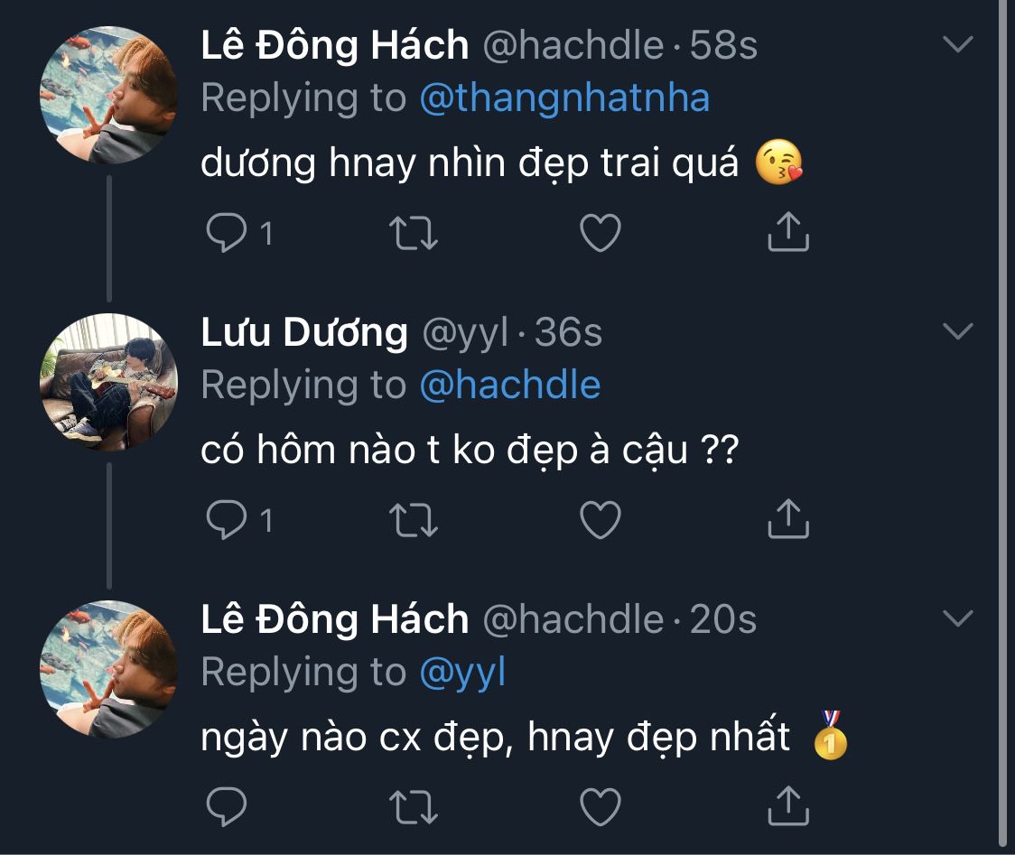Open the @hachdle mention in Lưu Dương's reply
This screenshot has height=855, width=1015.
click(510, 385)
